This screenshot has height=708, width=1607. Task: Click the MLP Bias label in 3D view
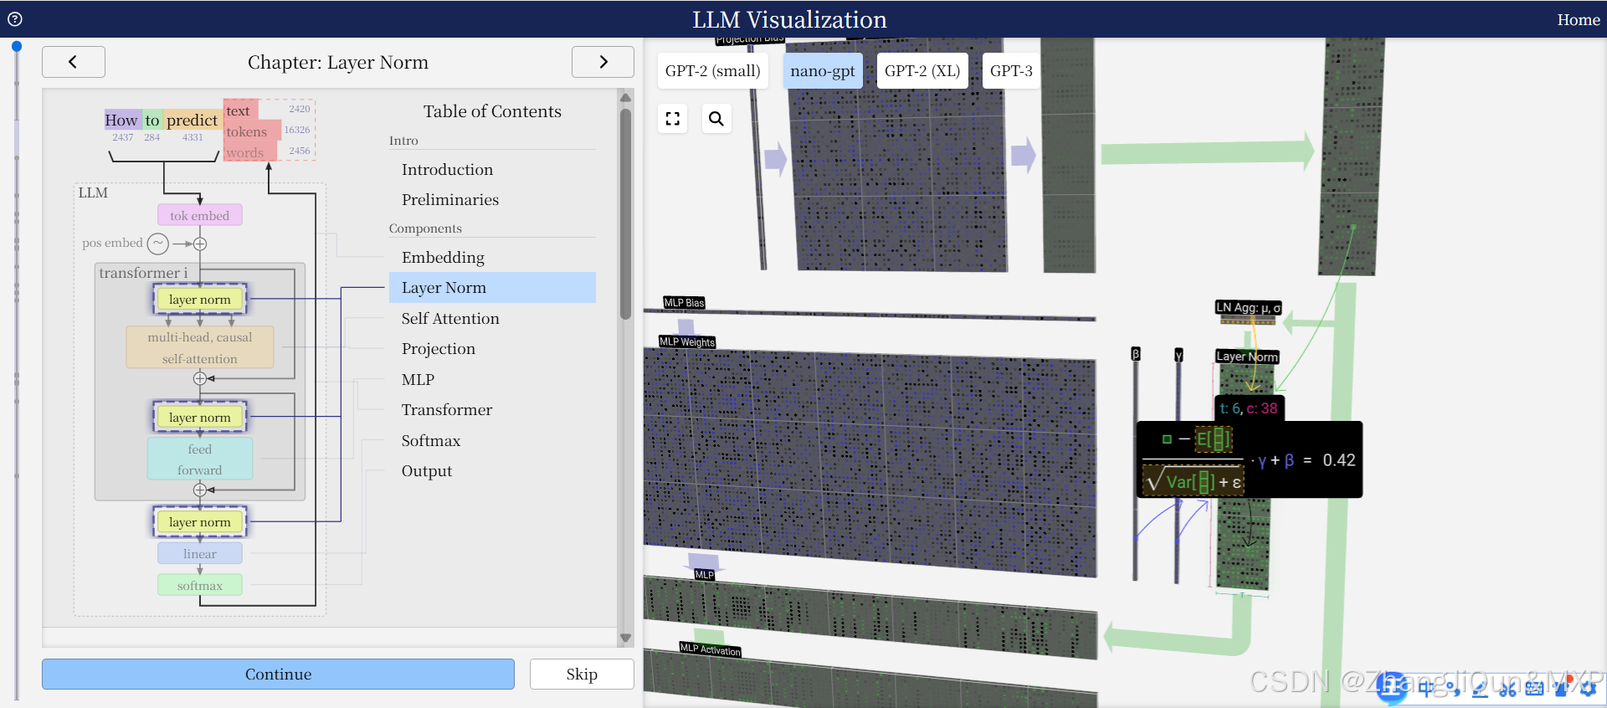click(x=684, y=303)
